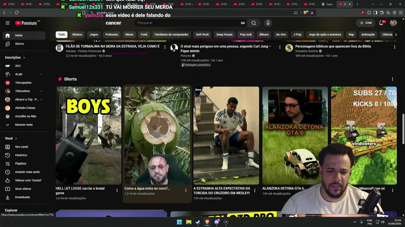405x227 pixels.
Task: Open a new browser tab
Action: coord(358,4)
